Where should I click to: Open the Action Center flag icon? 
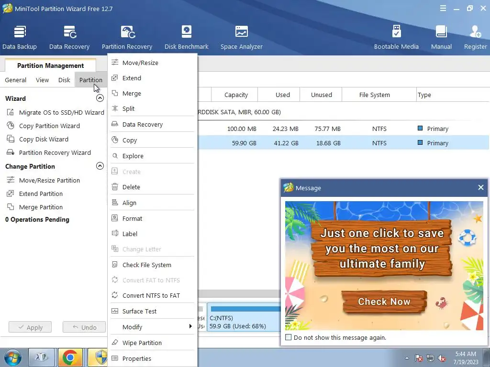pyautogui.click(x=419, y=358)
